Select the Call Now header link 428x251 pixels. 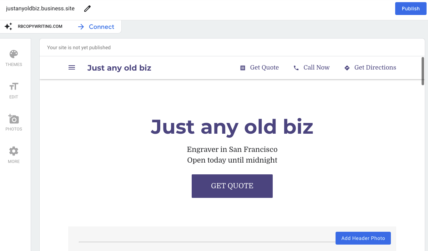316,68
